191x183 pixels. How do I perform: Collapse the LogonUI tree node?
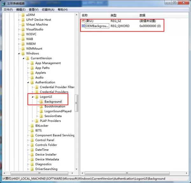click(32, 97)
